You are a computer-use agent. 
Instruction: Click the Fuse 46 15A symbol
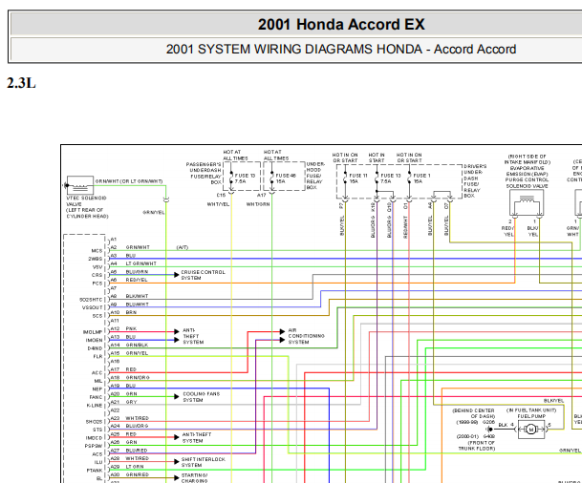point(272,178)
